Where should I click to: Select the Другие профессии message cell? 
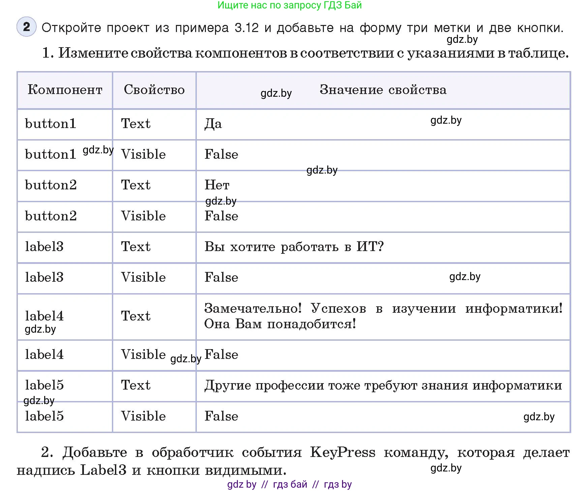(384, 385)
